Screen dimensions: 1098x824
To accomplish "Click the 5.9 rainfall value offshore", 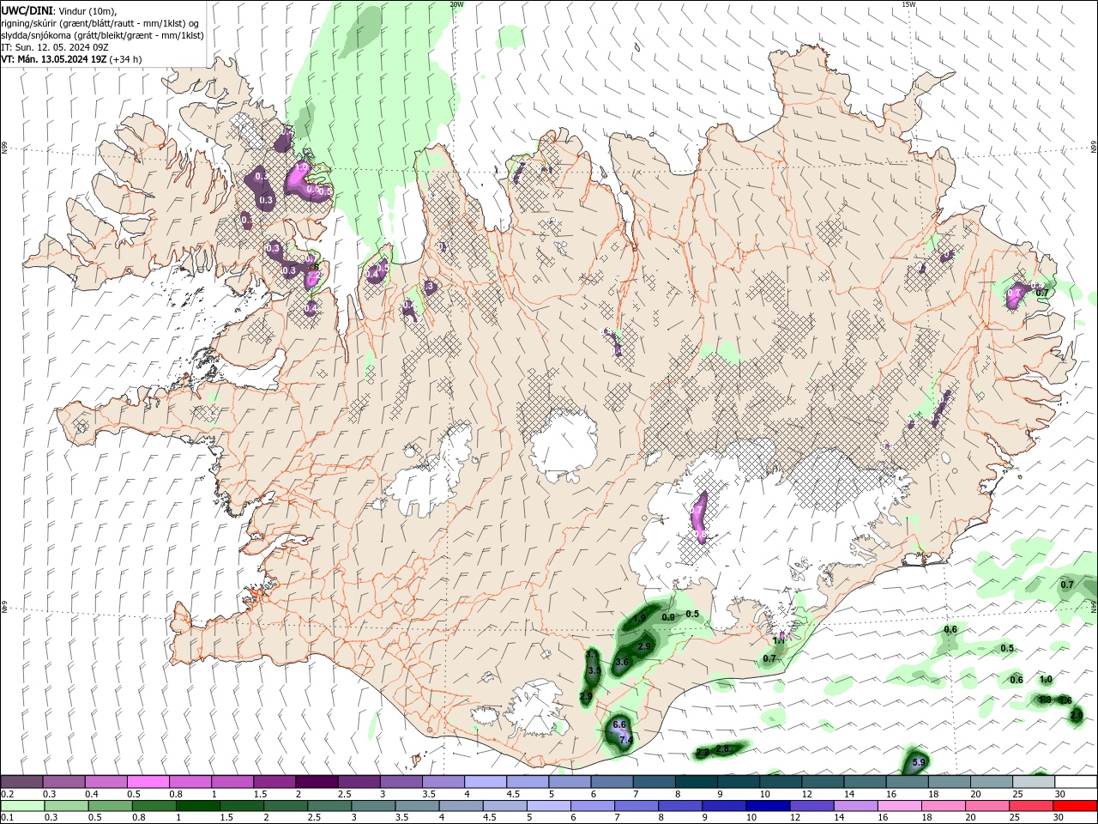I will 919,762.
